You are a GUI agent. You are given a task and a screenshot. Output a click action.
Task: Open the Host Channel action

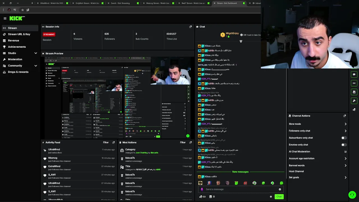296,171
